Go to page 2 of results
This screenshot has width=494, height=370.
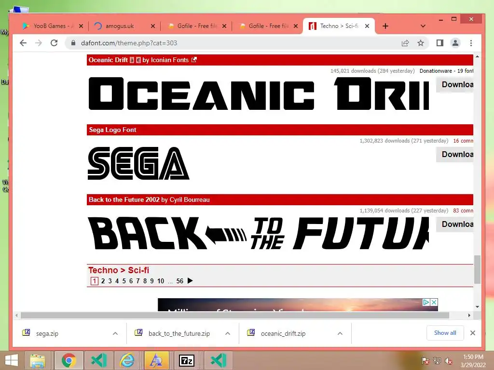point(103,281)
